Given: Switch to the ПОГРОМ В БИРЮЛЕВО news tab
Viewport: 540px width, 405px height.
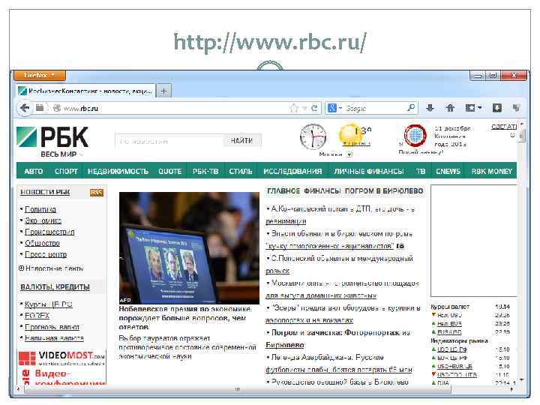Looking at the screenshot, I should (x=384, y=190).
